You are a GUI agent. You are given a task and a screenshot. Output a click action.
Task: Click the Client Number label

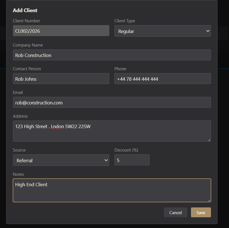pos(26,21)
